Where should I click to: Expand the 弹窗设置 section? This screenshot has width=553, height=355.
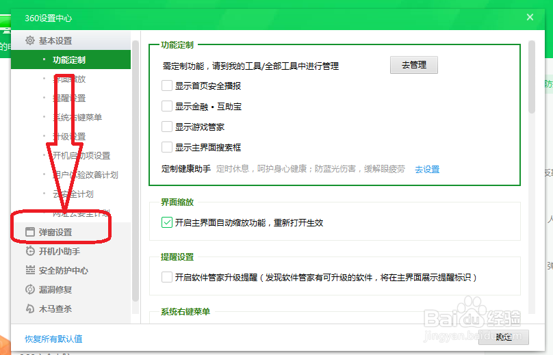71,232
